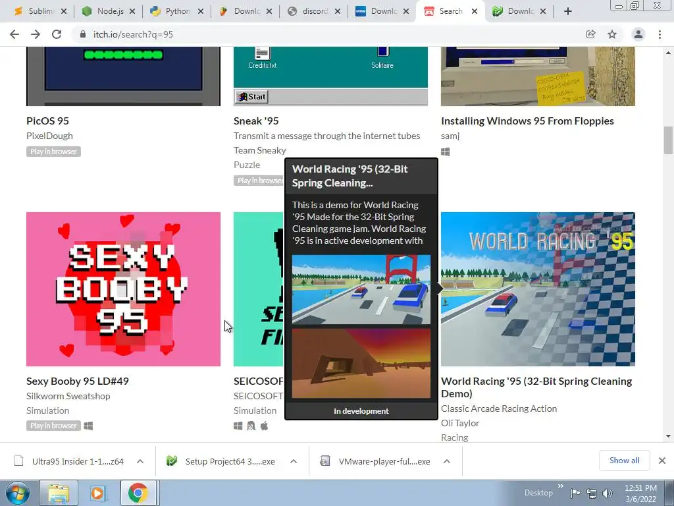Viewport: 674px width, 506px height.
Task: Close the active Search tab
Action: pos(474,11)
